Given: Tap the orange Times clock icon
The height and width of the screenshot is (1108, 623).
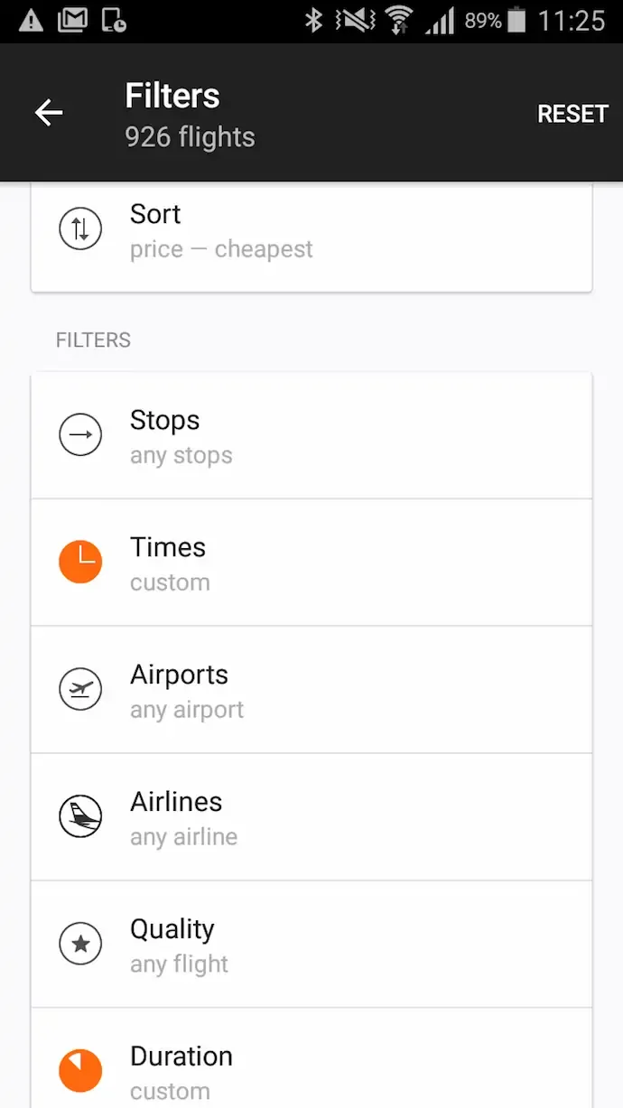Looking at the screenshot, I should point(80,563).
